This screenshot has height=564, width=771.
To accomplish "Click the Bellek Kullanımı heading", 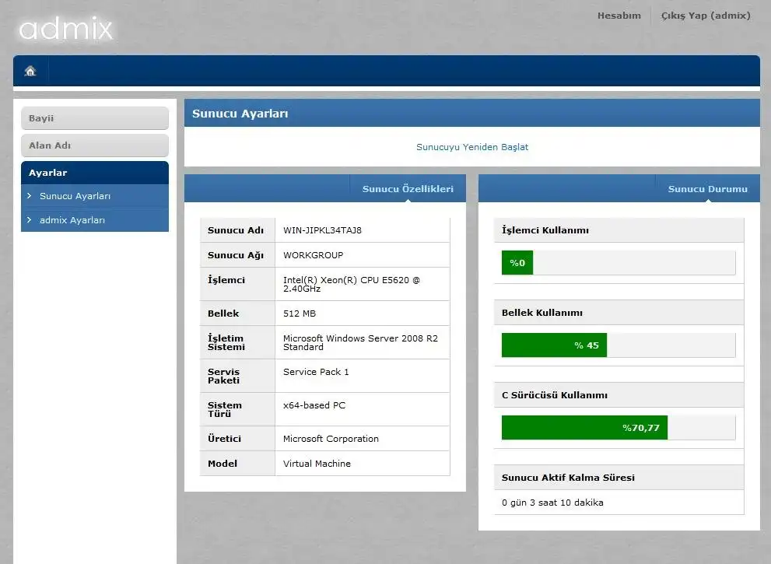I will pos(541,313).
